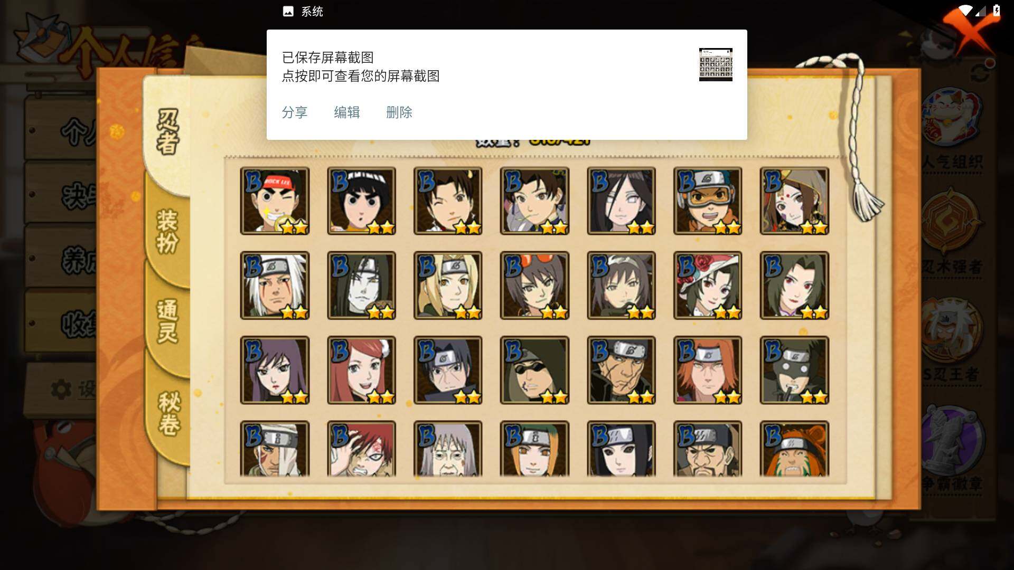
Task: Select sunglasses hooded ninja card
Action: 534,370
